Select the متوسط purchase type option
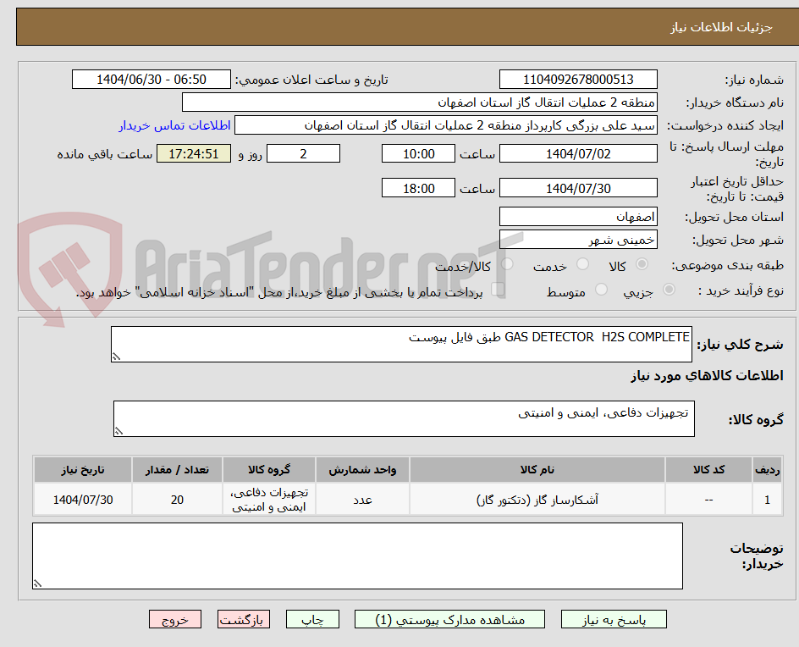This screenshot has height=647, width=799. [x=600, y=290]
